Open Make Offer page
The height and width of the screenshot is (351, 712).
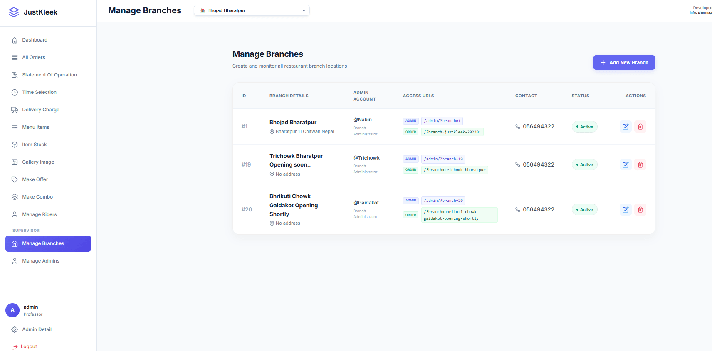[x=48, y=179]
